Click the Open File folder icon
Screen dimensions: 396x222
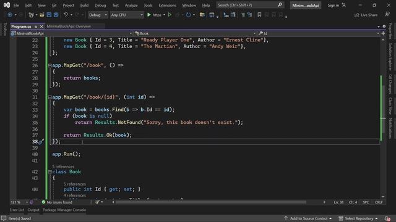[x=42, y=15]
